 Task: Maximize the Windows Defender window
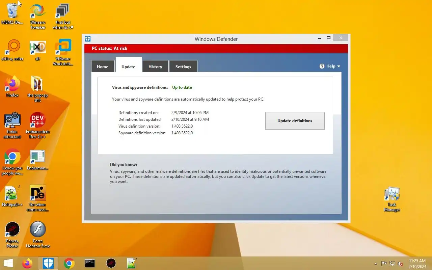pyautogui.click(x=329, y=38)
